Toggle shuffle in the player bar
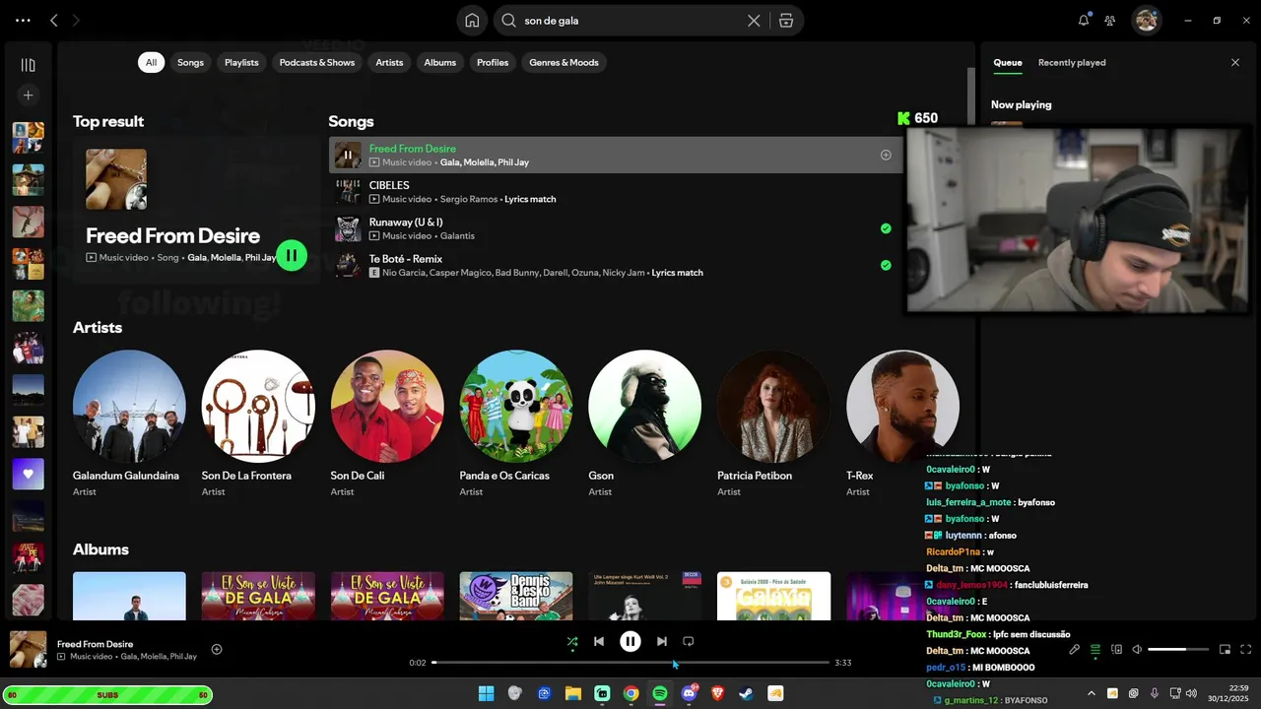Image resolution: width=1261 pixels, height=709 pixels. point(572,642)
